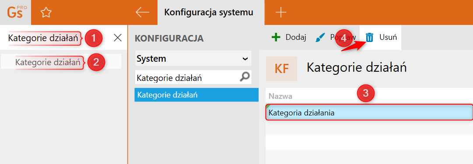The width and height of the screenshot is (473, 164).
Task: Click the Usuń button label
Action: pos(388,37)
